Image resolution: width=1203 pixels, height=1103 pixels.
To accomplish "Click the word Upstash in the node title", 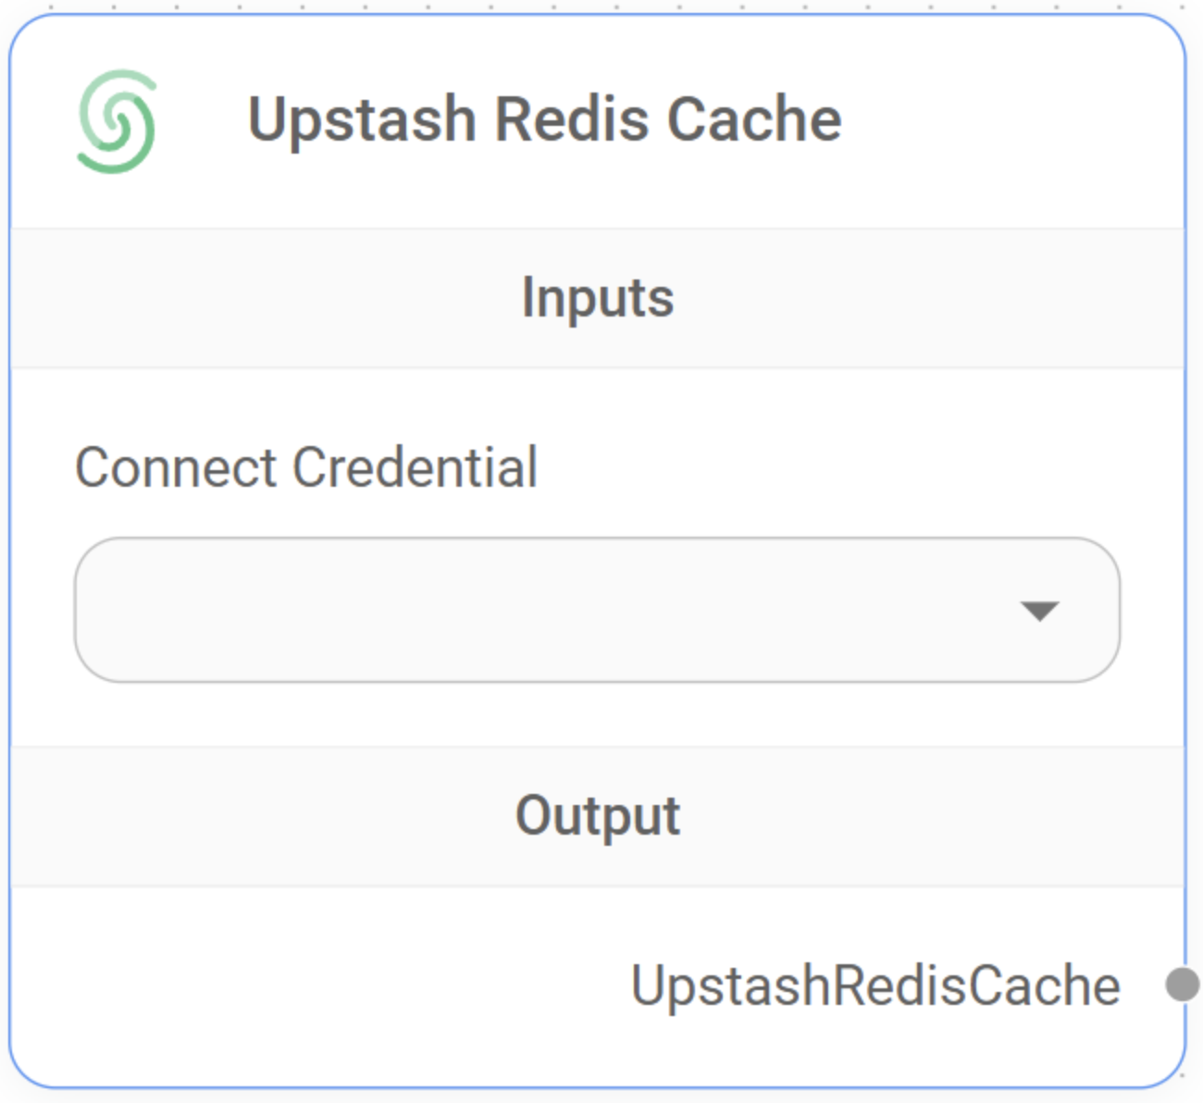I will pos(362,121).
